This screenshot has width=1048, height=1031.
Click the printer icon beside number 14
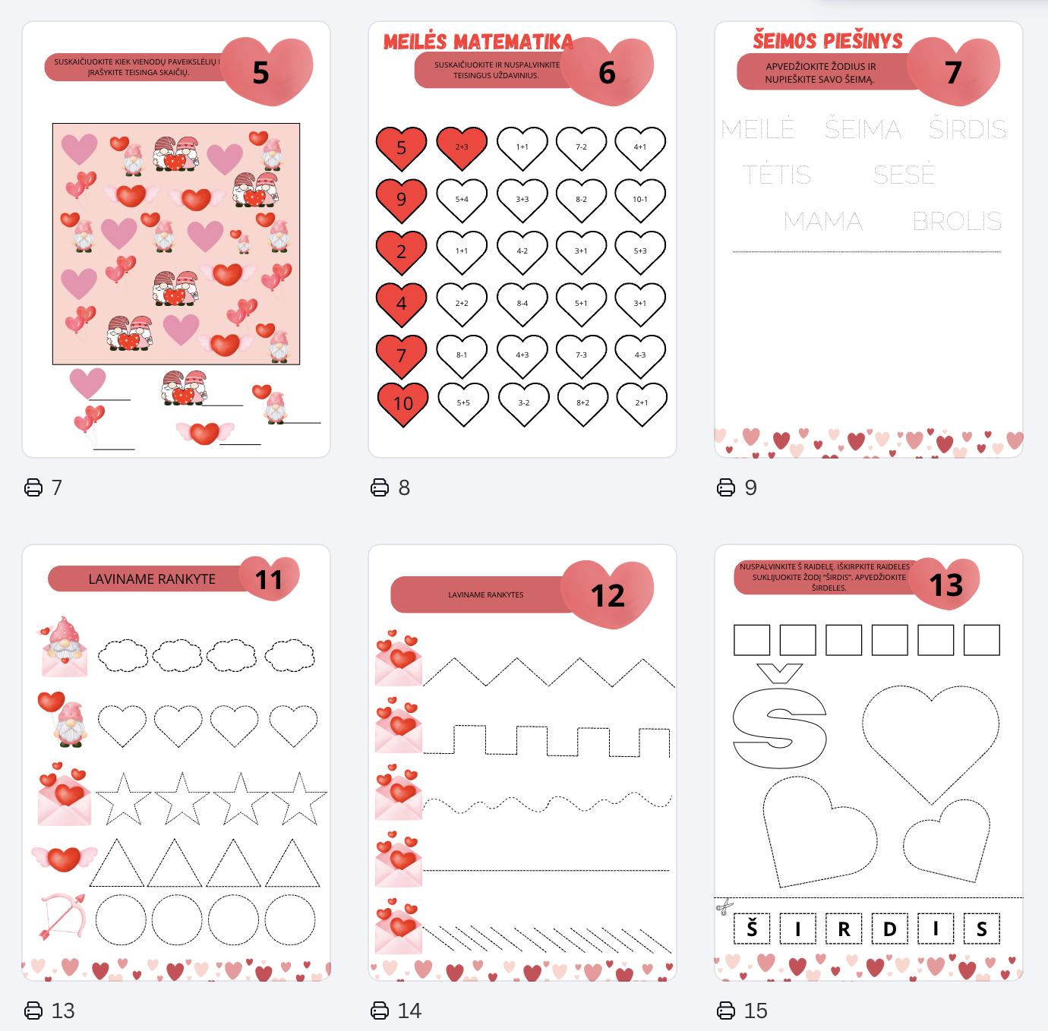click(x=380, y=1011)
